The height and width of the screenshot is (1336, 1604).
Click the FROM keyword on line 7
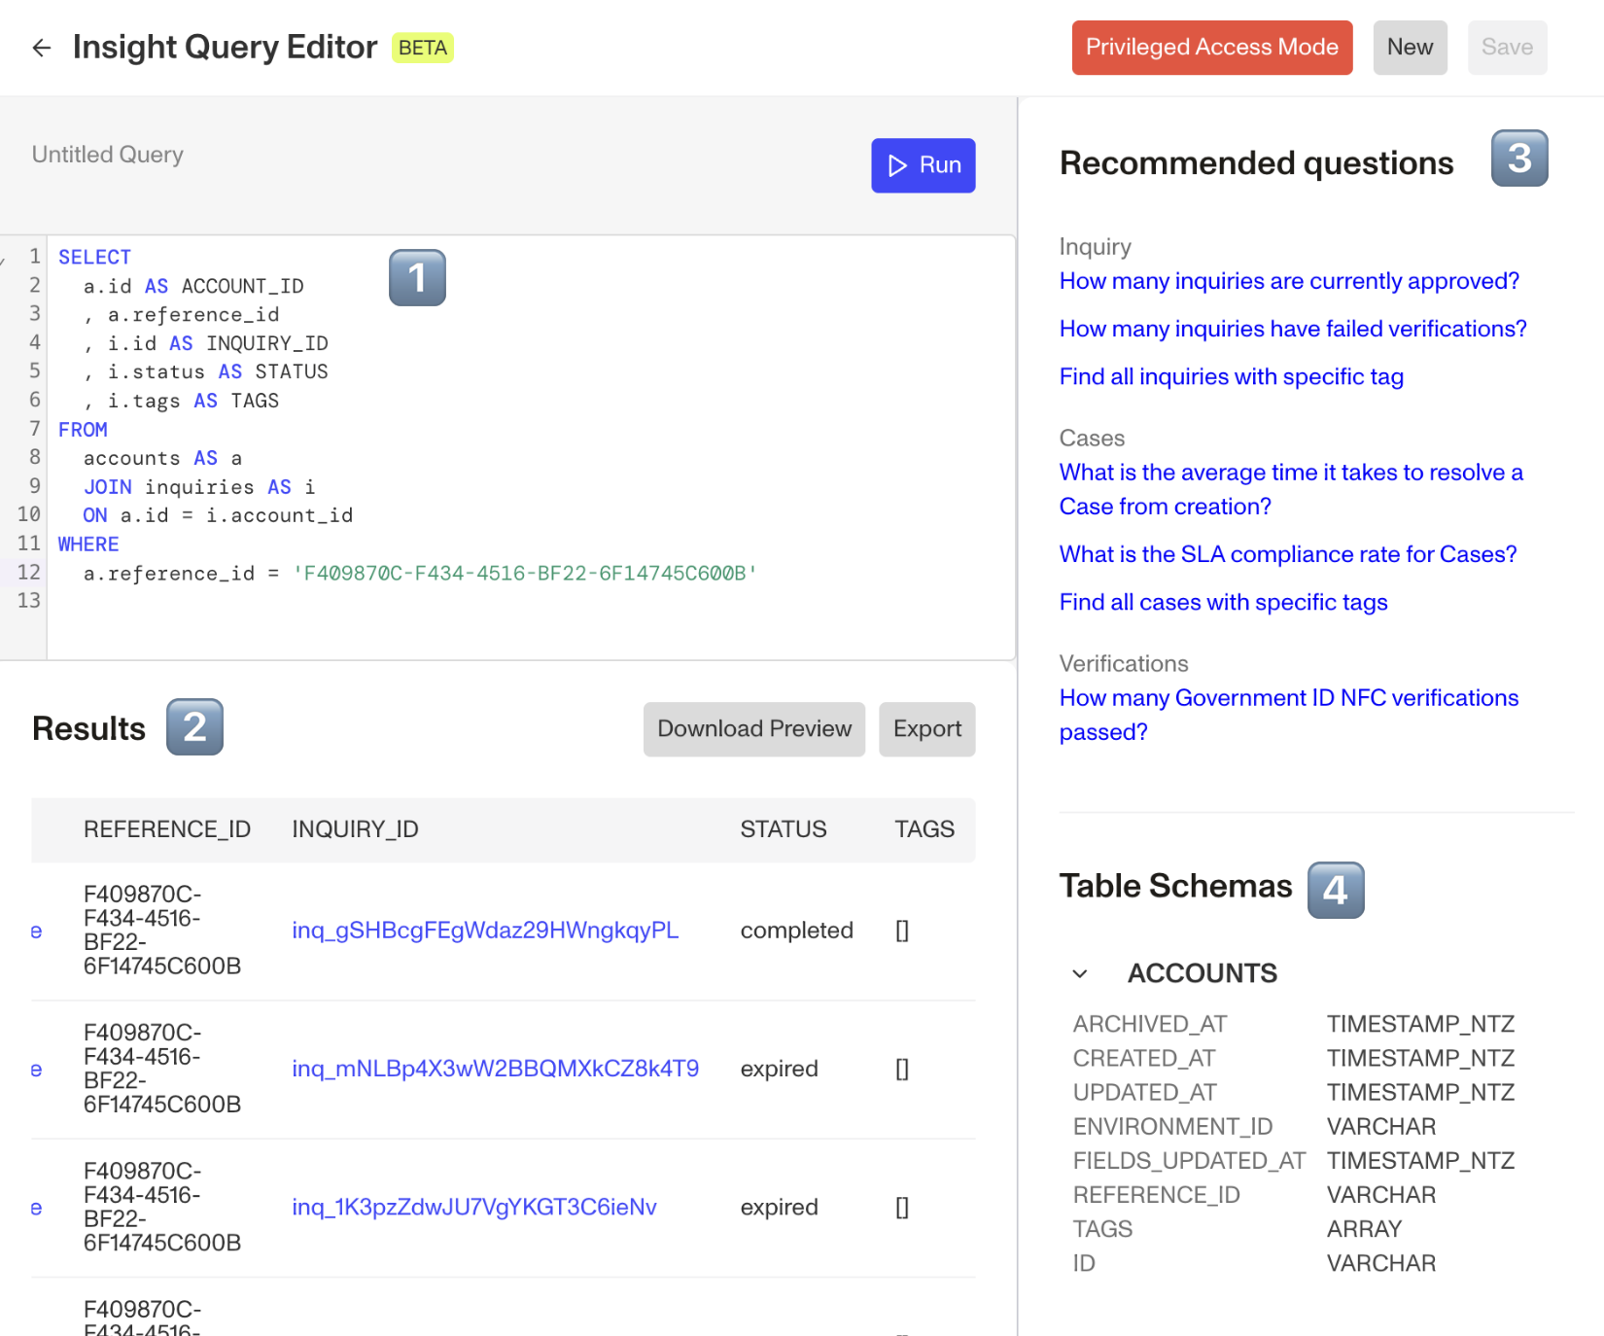83,429
